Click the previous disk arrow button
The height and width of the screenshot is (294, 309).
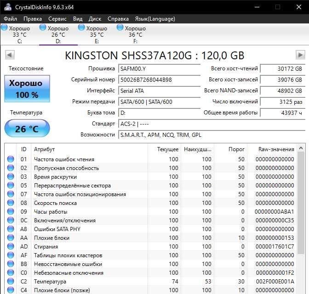(x=10, y=55)
